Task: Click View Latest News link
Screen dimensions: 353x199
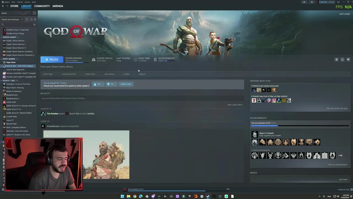Action: pos(235,105)
